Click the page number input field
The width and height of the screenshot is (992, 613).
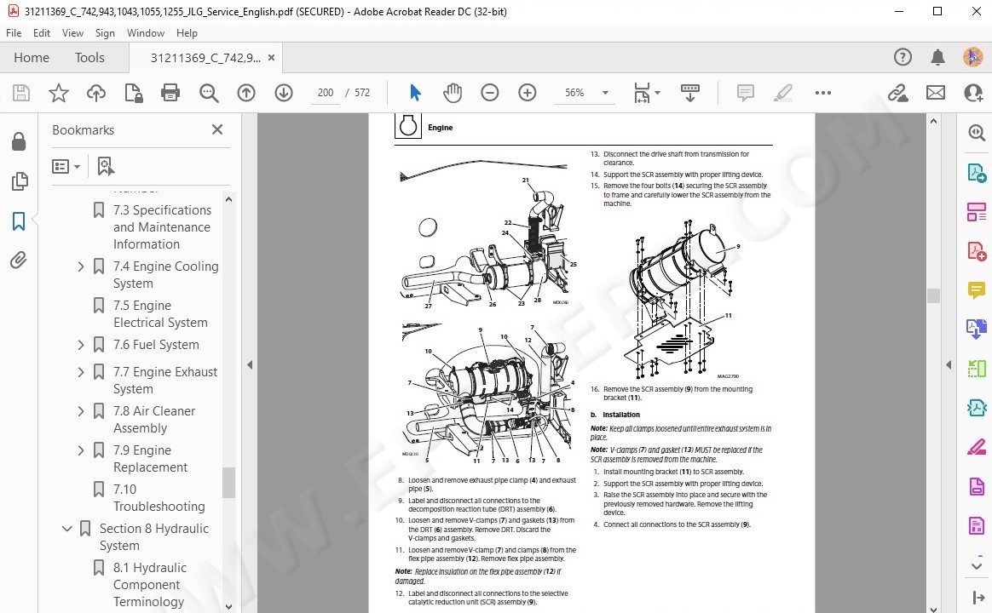pyautogui.click(x=325, y=93)
